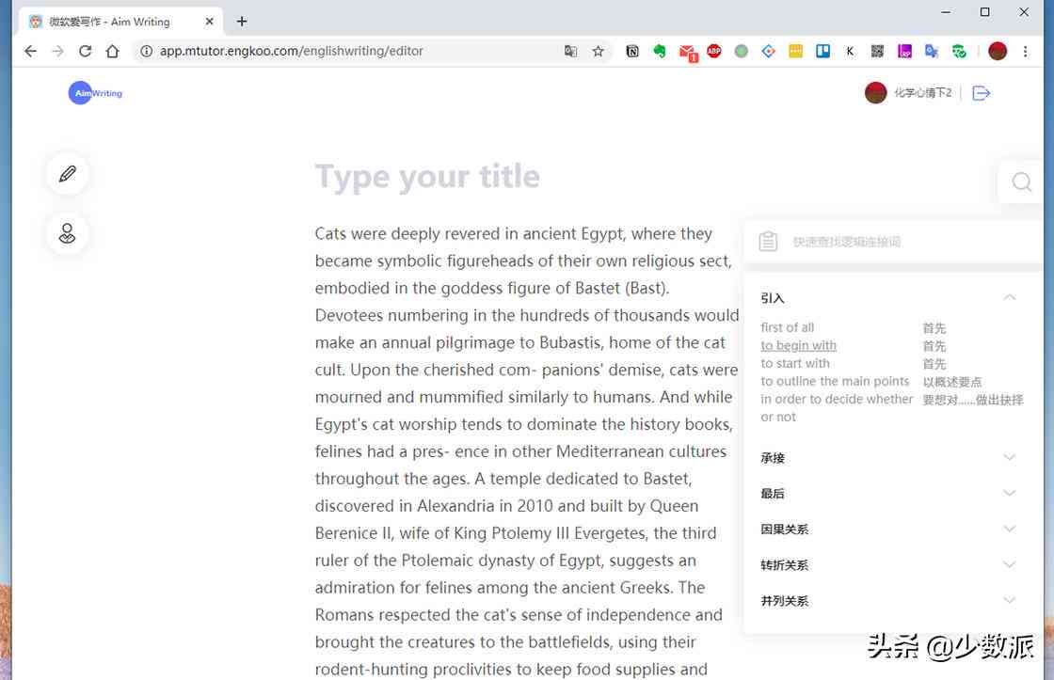Screen dimensions: 1054x680
Task: Open the Gmail extension icon with badge
Action: point(688,53)
